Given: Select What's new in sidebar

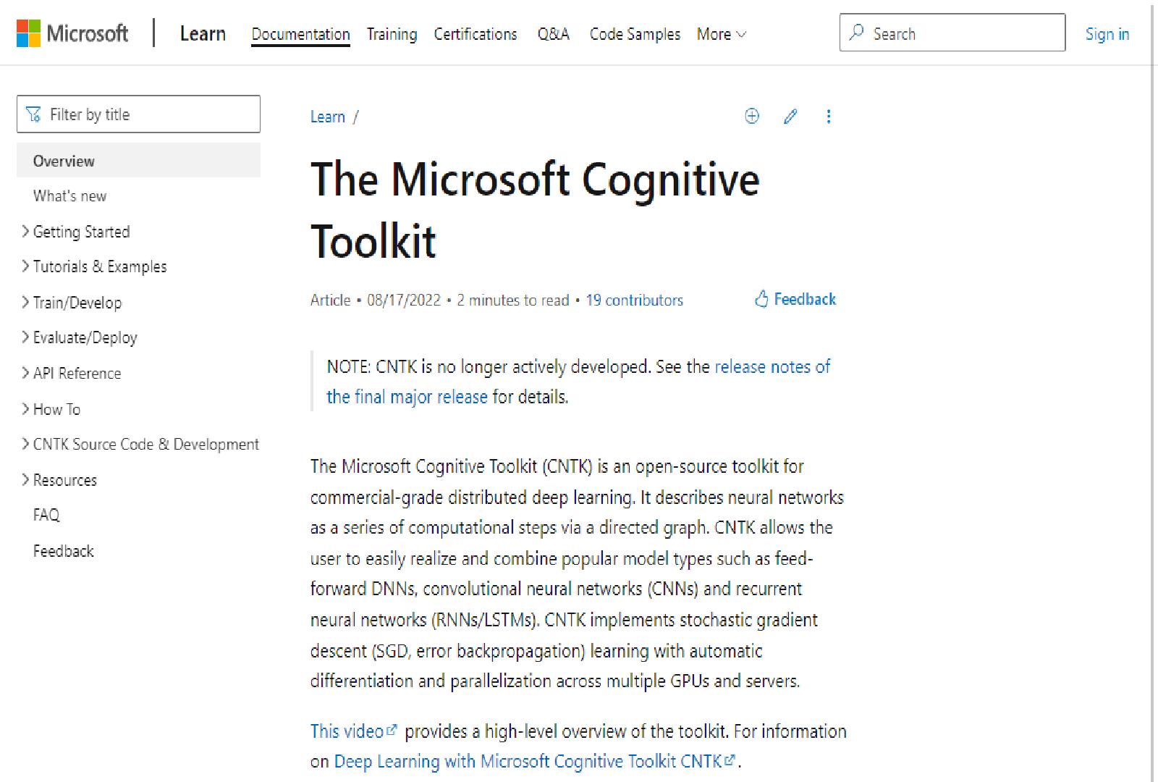Looking at the screenshot, I should tap(69, 196).
